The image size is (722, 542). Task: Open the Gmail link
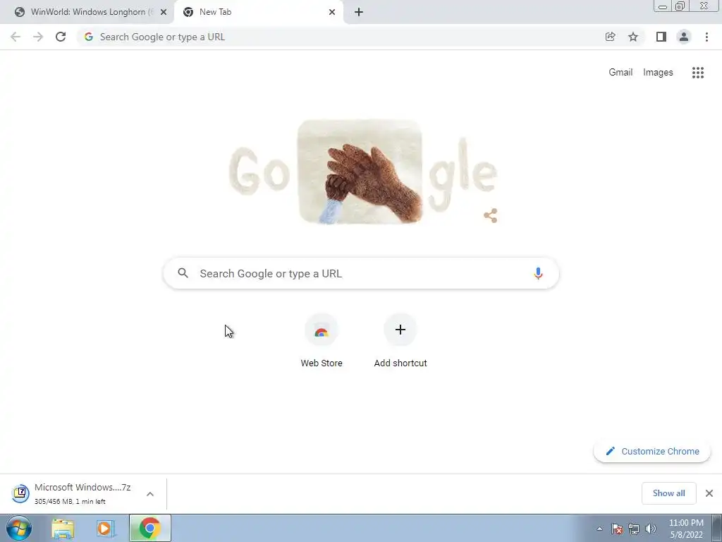(x=620, y=73)
